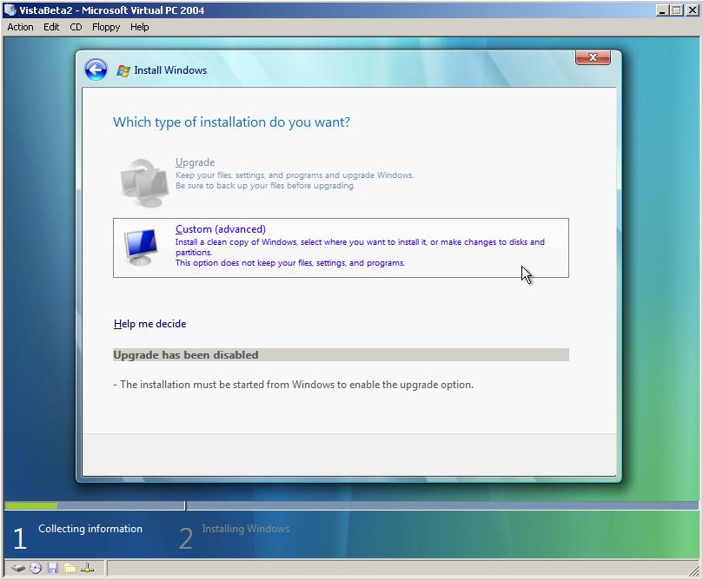Screen dimensions: 703x580
Task: Open the CD drive status icon
Action: (x=35, y=568)
